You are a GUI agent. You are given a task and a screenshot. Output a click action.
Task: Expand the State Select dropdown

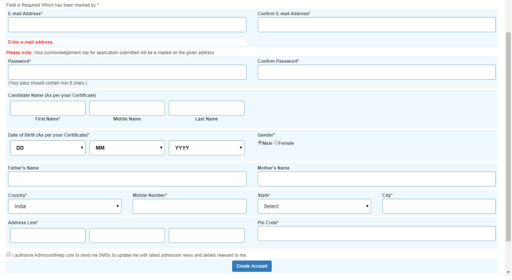[x=314, y=206]
